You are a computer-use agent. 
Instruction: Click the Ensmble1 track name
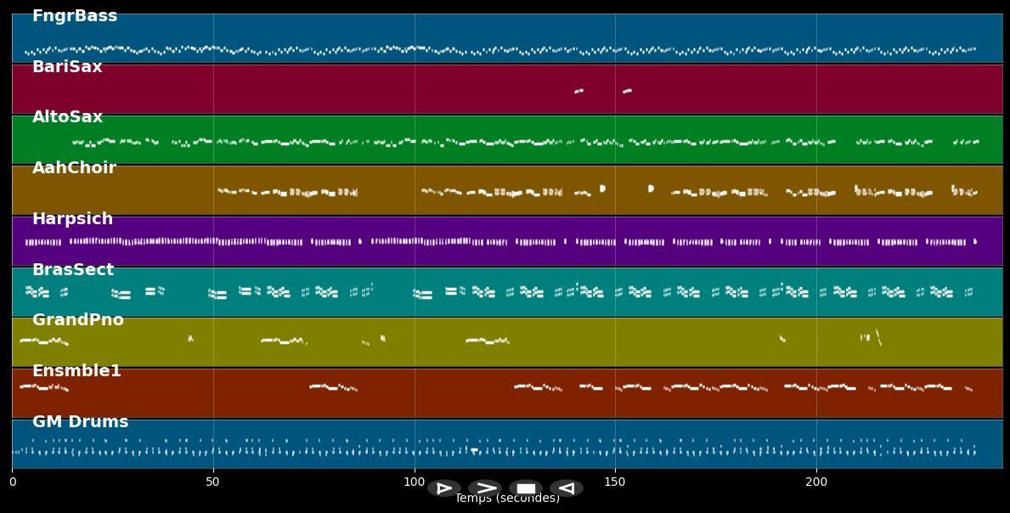[x=76, y=371]
